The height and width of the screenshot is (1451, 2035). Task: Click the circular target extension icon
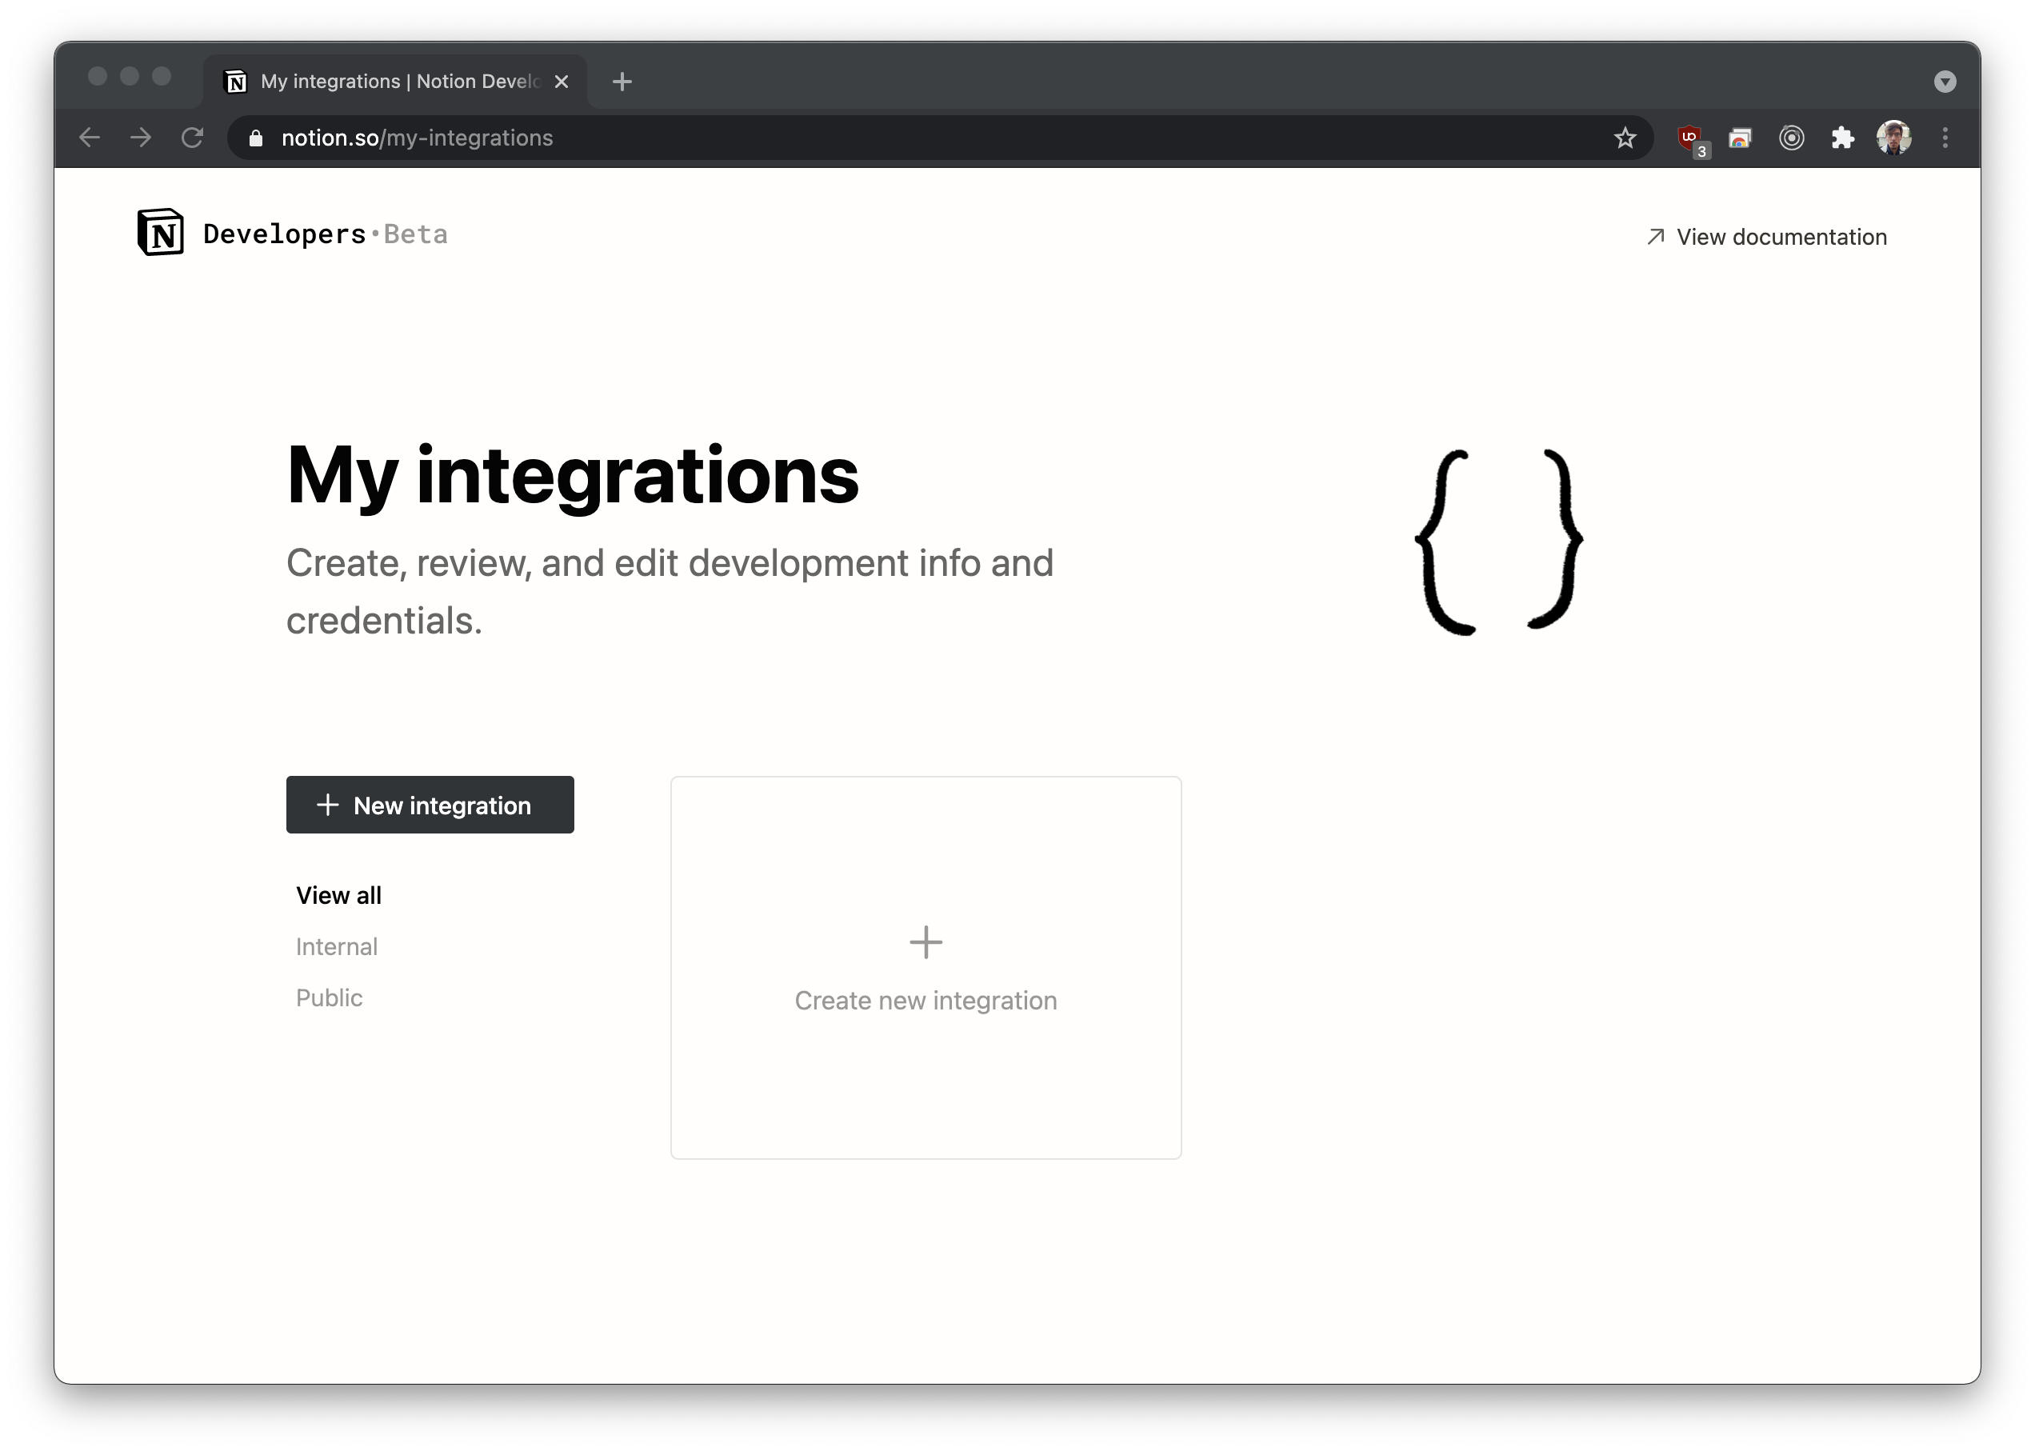click(1791, 138)
